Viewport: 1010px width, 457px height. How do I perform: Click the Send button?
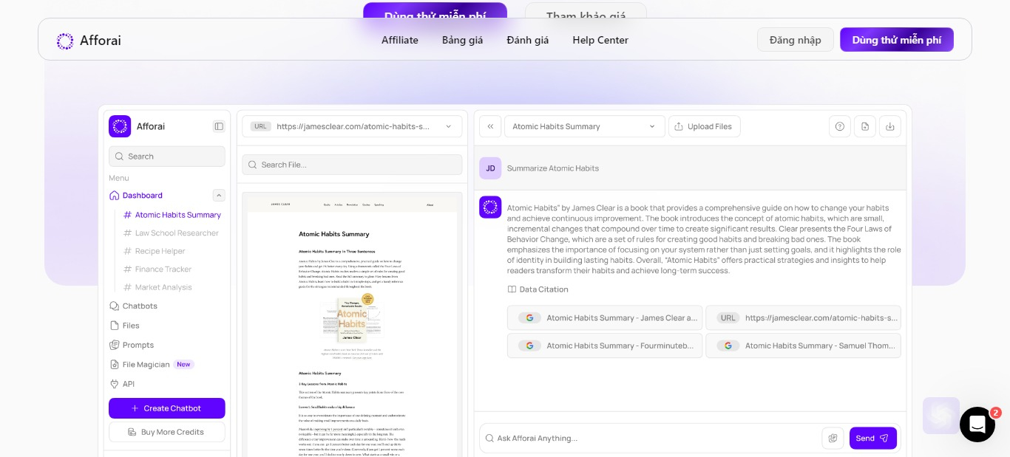click(873, 438)
